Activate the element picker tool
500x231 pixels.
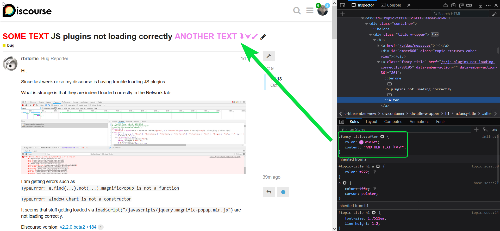point(343,5)
